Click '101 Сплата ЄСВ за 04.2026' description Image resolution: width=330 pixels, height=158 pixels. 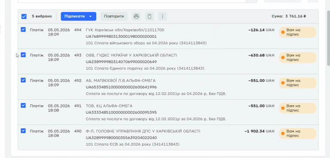click(x=133, y=144)
